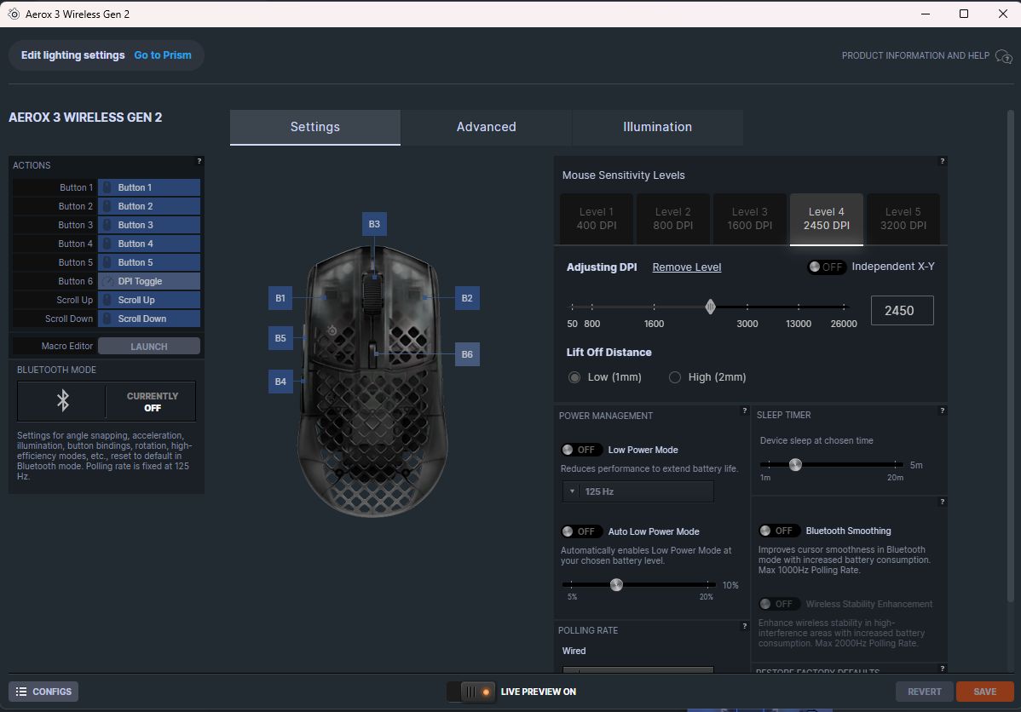Launch the Macro Editor
The image size is (1021, 712).
[x=149, y=347]
